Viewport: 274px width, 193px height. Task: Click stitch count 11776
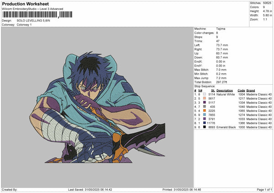click(211, 123)
